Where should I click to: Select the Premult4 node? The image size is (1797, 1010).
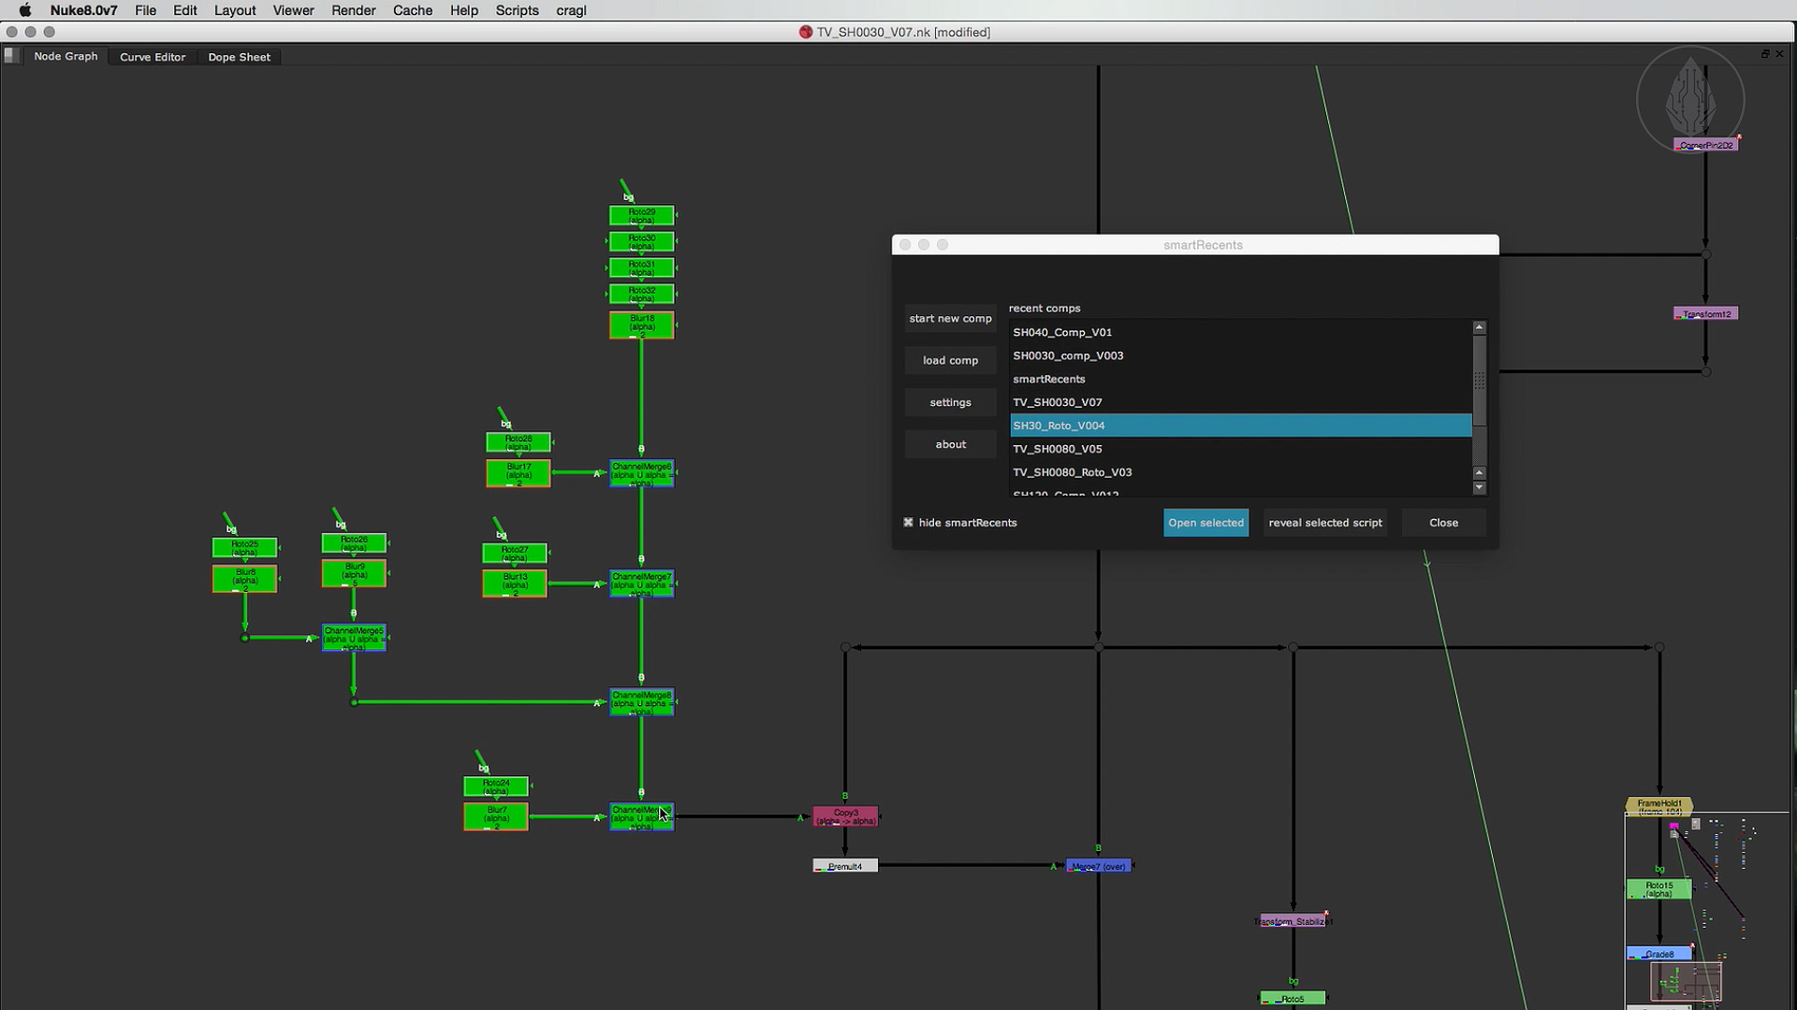pos(845,866)
